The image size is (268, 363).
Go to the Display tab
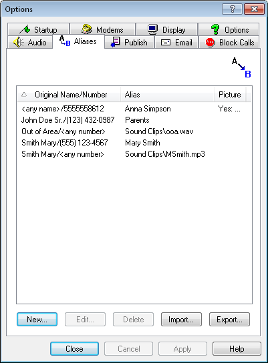coord(166,29)
